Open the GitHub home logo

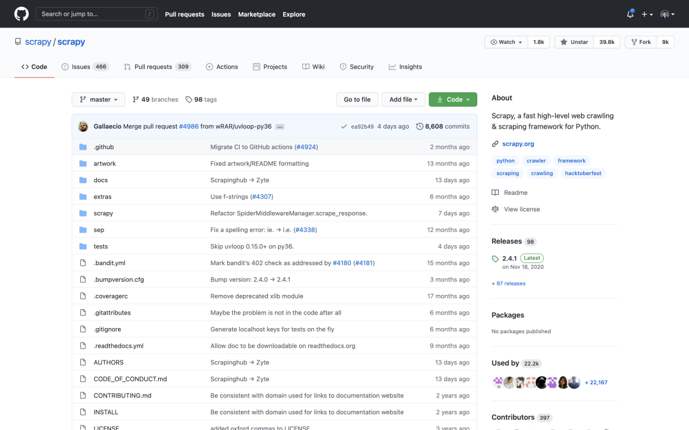21,14
